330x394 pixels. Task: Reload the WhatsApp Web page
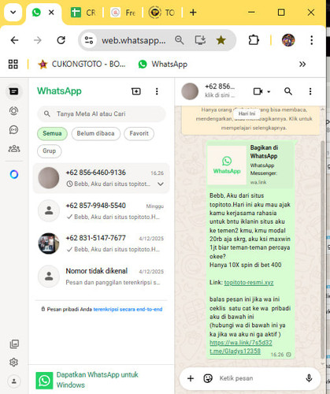[x=61, y=40]
